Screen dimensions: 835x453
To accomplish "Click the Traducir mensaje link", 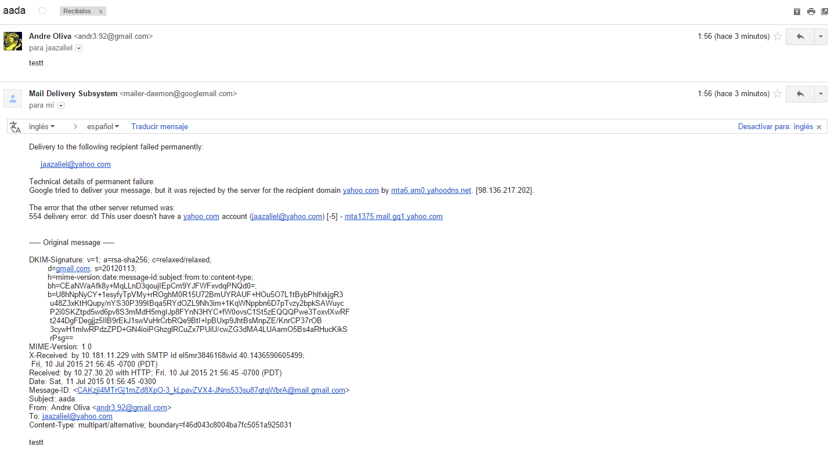I will [x=160, y=126].
